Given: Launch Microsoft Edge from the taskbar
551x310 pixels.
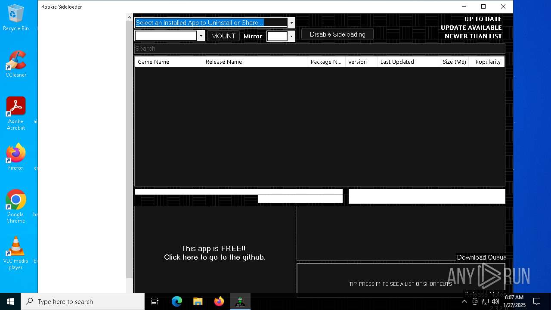Looking at the screenshot, I should tap(177, 301).
